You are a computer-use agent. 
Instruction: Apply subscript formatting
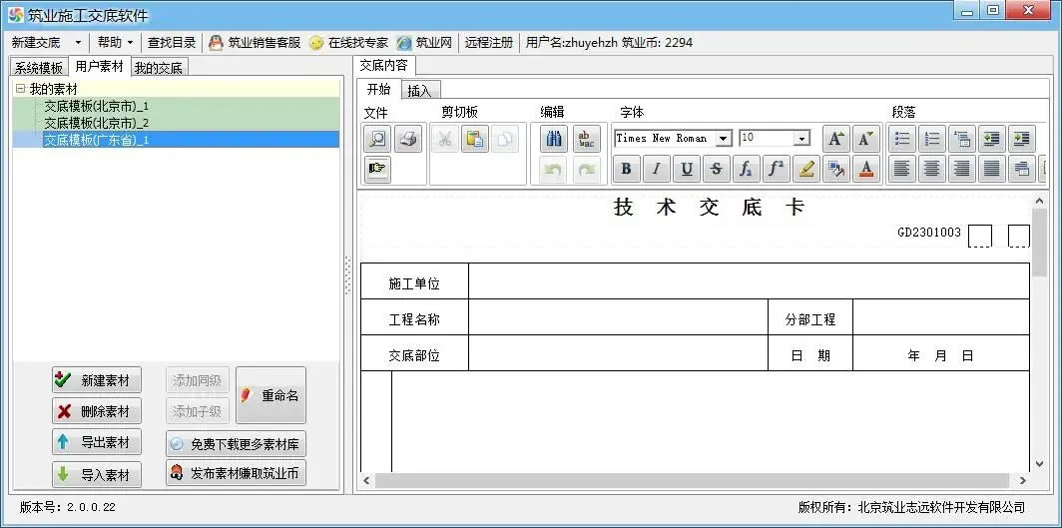click(x=746, y=170)
